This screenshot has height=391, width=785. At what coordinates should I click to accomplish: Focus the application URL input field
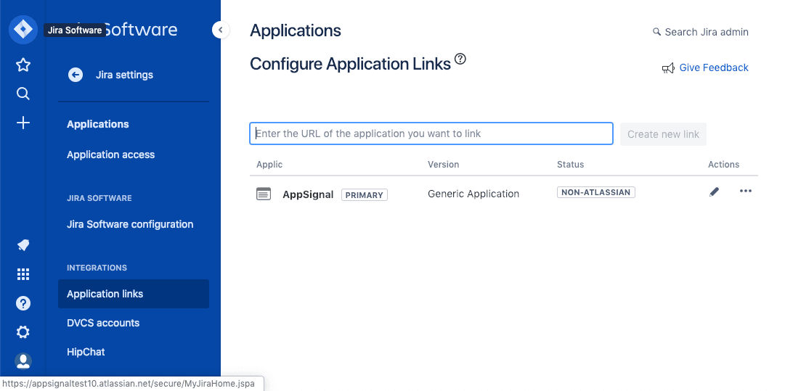(431, 133)
